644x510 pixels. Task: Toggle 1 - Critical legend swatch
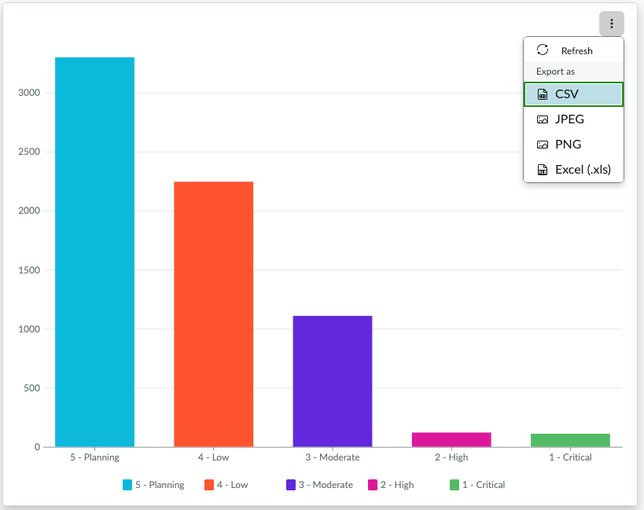click(454, 485)
